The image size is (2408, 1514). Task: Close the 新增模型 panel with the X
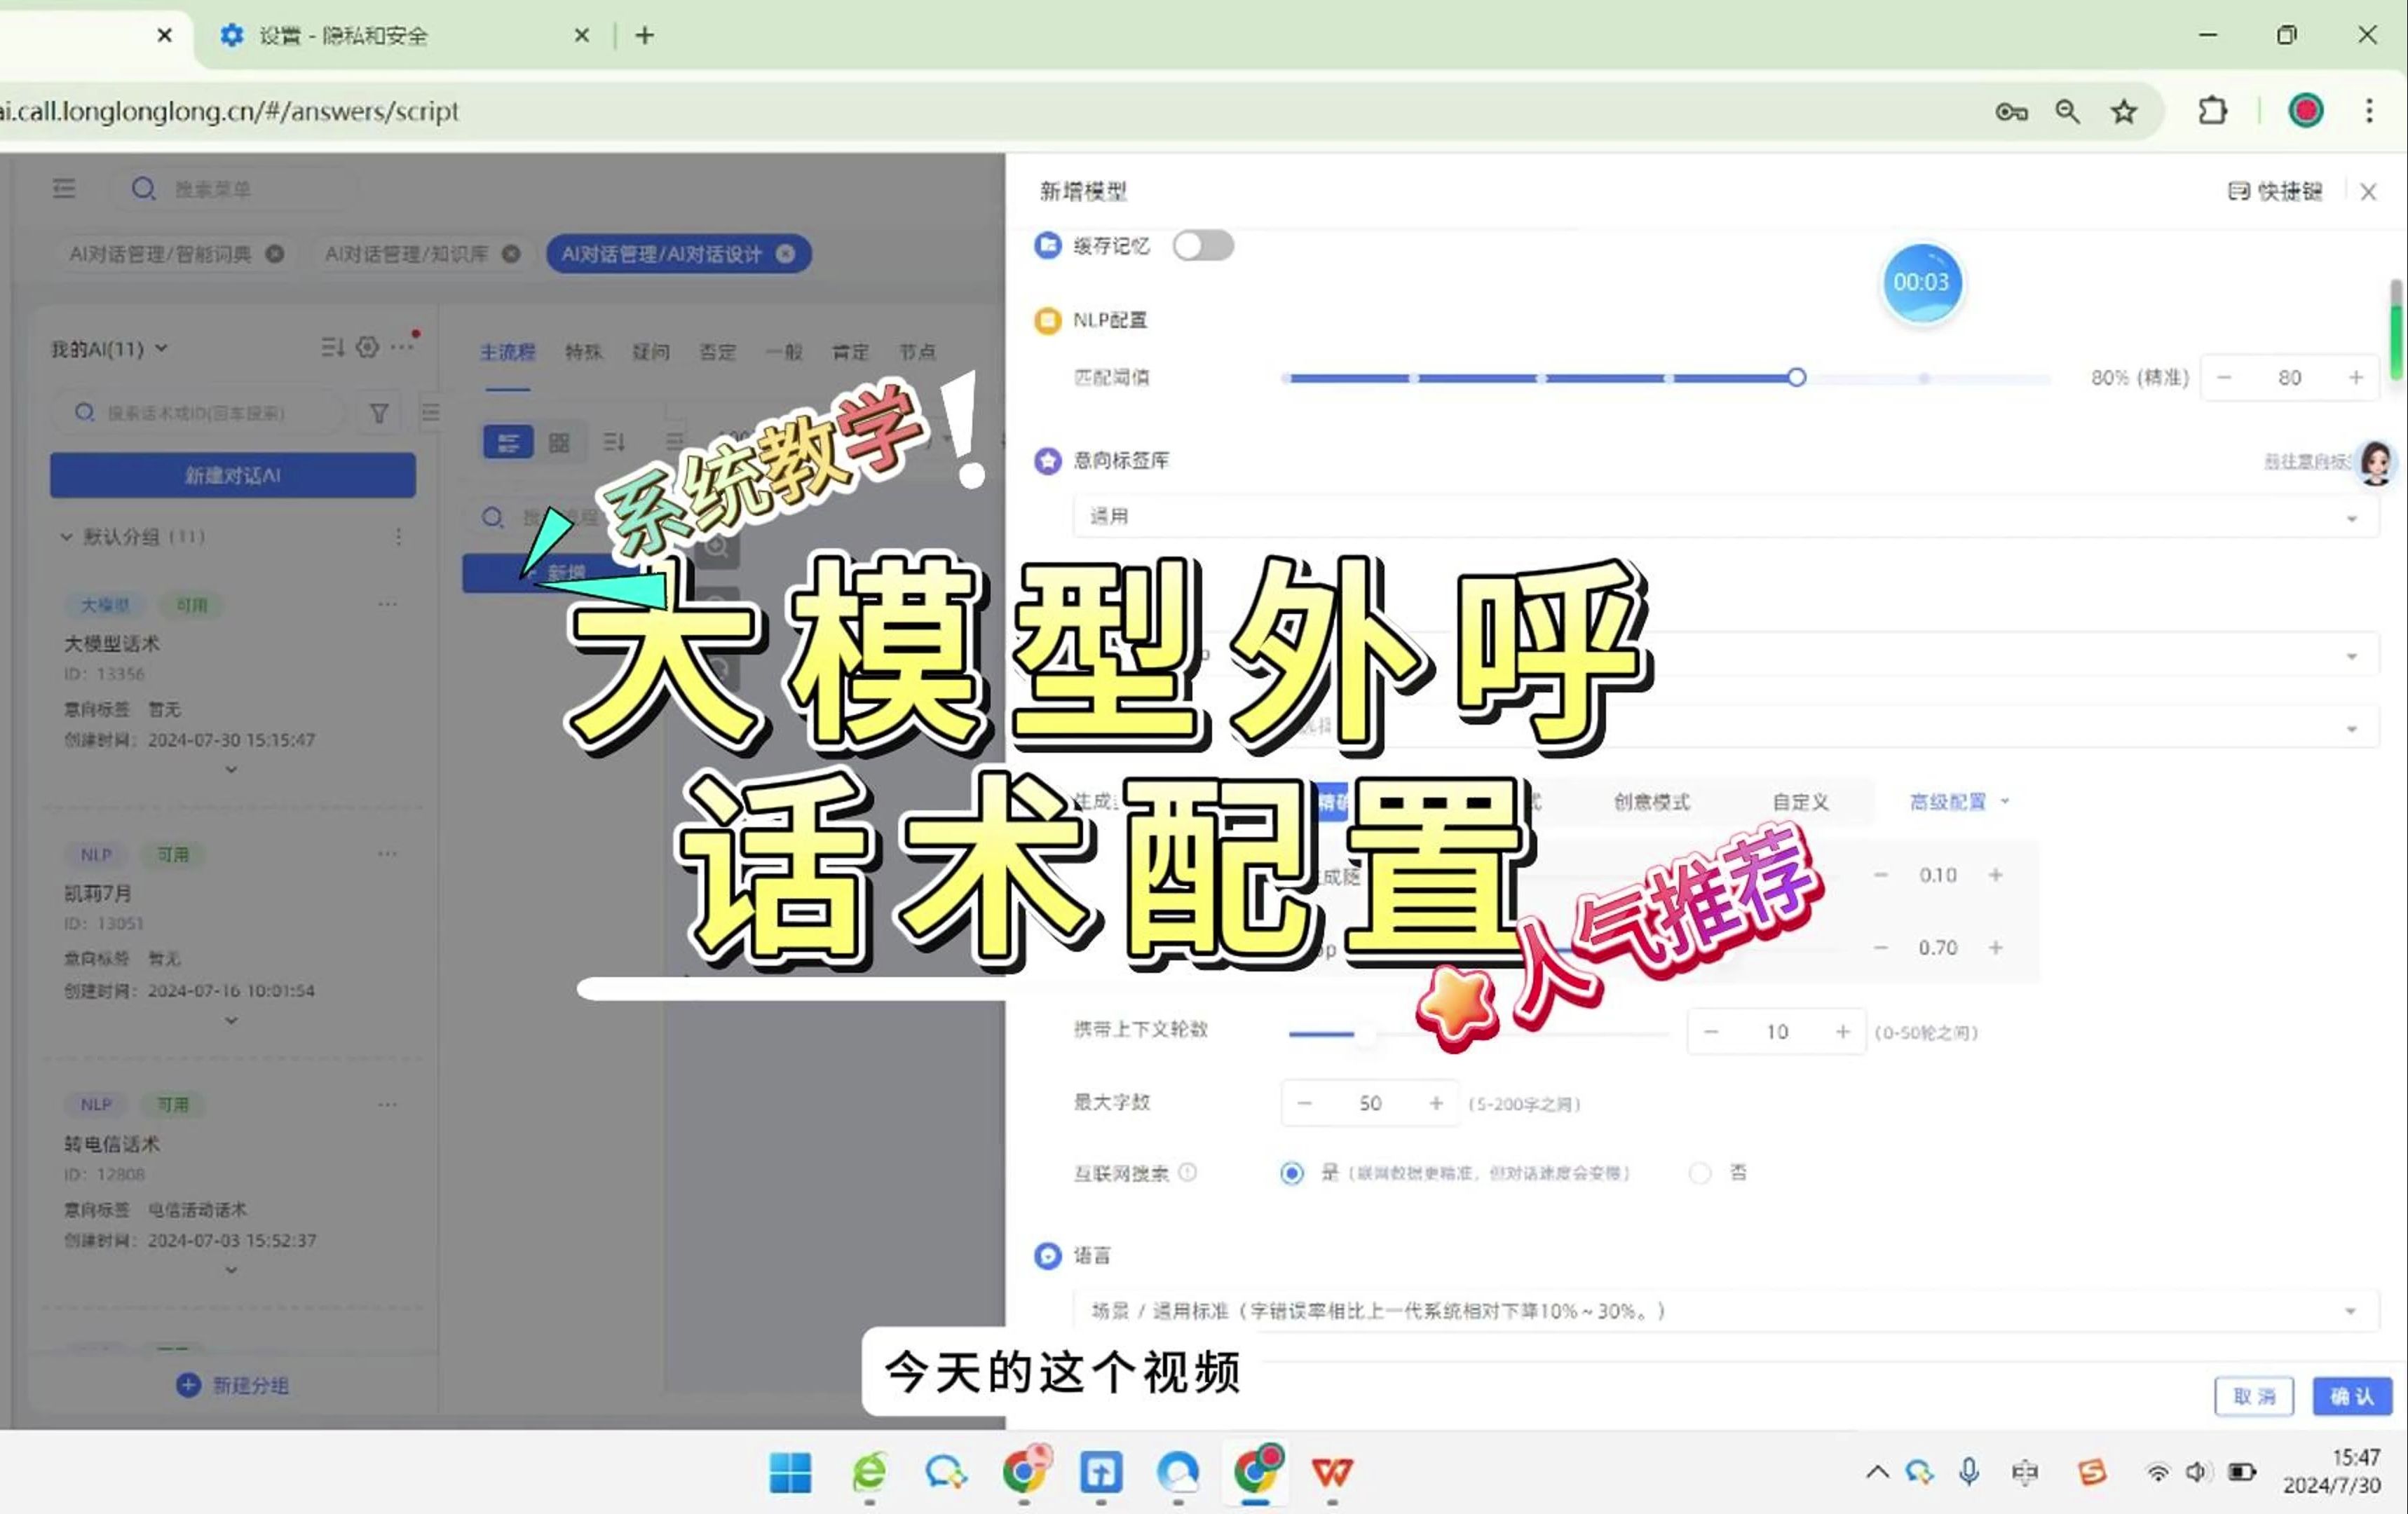click(2368, 191)
